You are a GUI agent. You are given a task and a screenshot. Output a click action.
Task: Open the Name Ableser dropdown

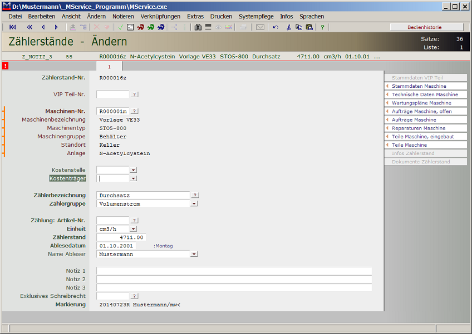tap(194, 255)
